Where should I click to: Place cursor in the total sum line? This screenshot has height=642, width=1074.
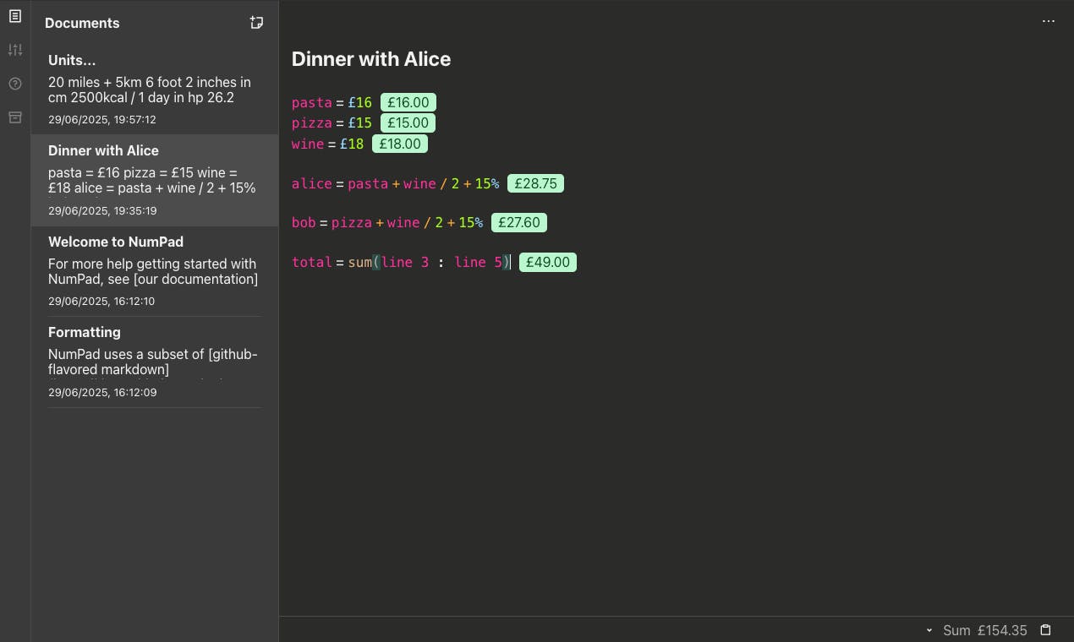[x=401, y=262]
